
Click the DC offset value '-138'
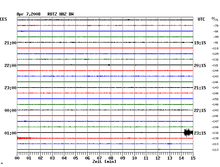tap(215, 138)
